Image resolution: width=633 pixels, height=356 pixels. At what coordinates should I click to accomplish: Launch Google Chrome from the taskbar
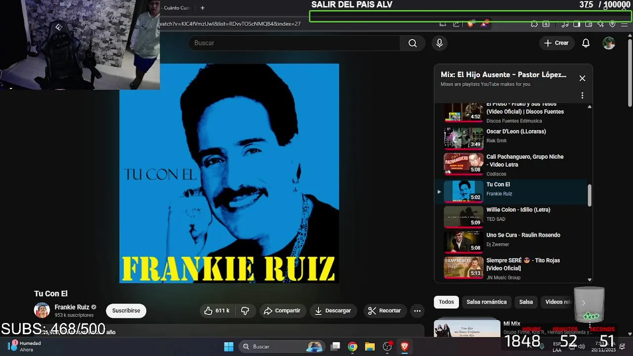tap(352, 347)
